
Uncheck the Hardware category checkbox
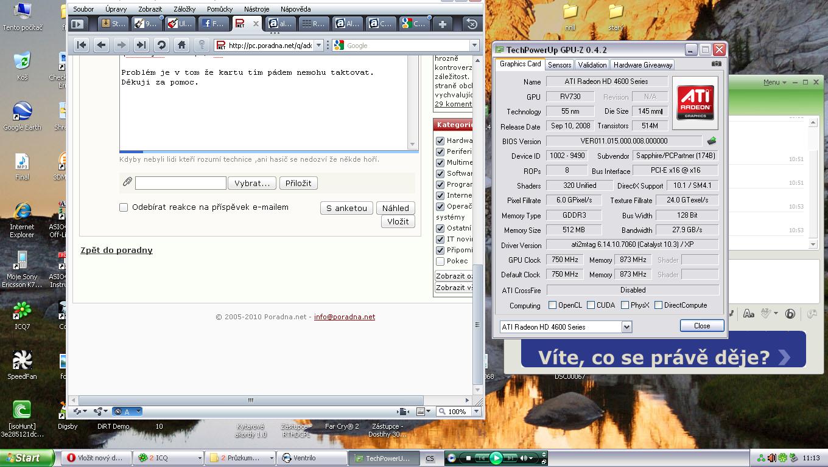(440, 140)
